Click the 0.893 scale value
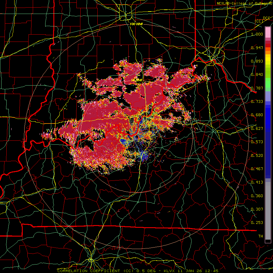 (x=257, y=61)
